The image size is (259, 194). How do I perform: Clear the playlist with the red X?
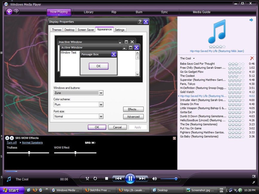(252, 58)
